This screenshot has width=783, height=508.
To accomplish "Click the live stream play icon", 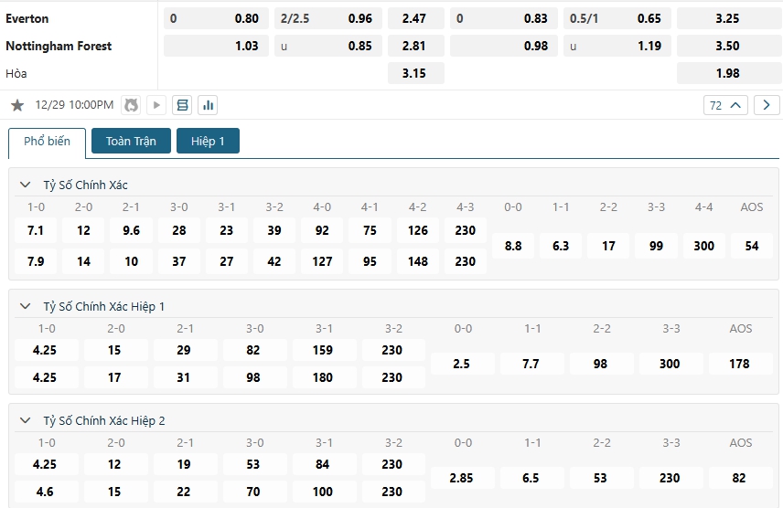I will (156, 105).
